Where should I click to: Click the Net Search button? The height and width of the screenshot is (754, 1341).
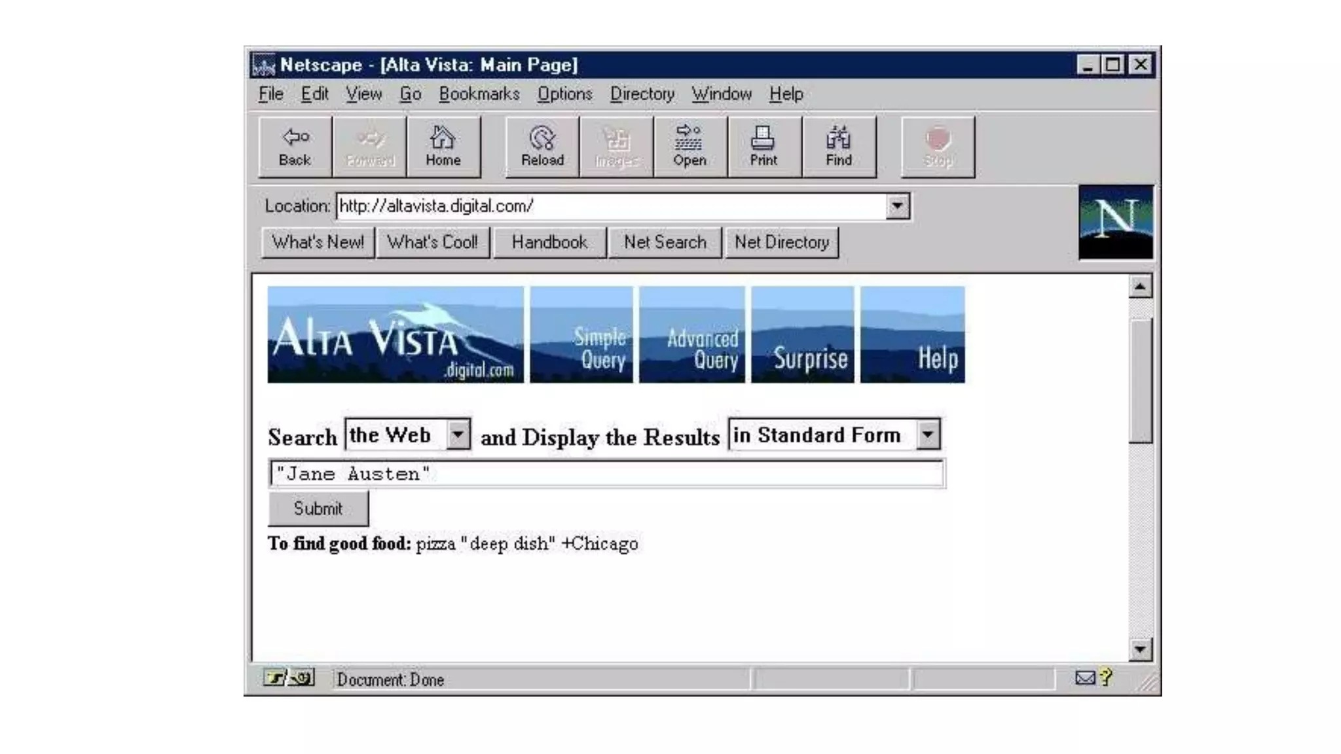coord(665,242)
